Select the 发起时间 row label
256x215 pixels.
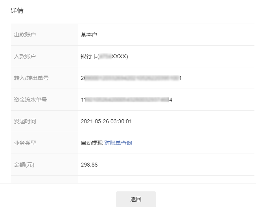25,121
